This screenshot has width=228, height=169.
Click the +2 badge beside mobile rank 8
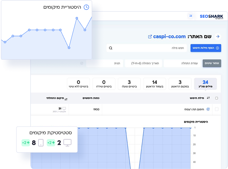tap(26, 143)
